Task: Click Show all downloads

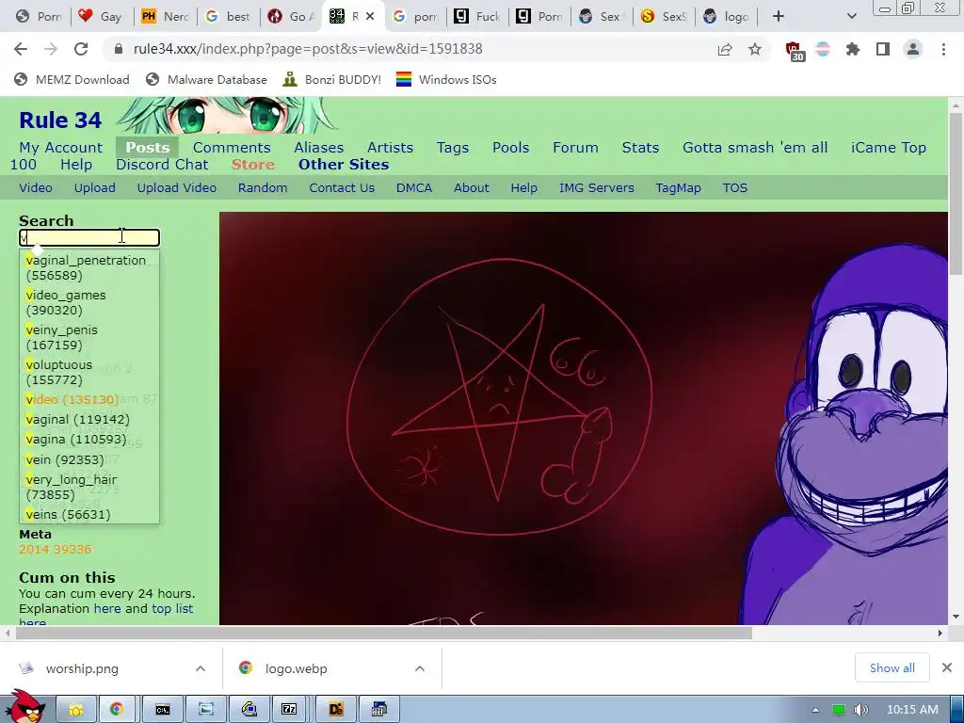Action: [892, 667]
